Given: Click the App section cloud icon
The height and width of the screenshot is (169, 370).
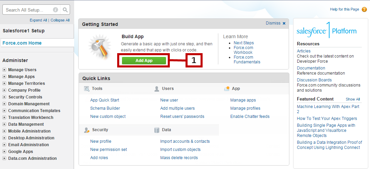Looking at the screenshot, I should 227,89.
